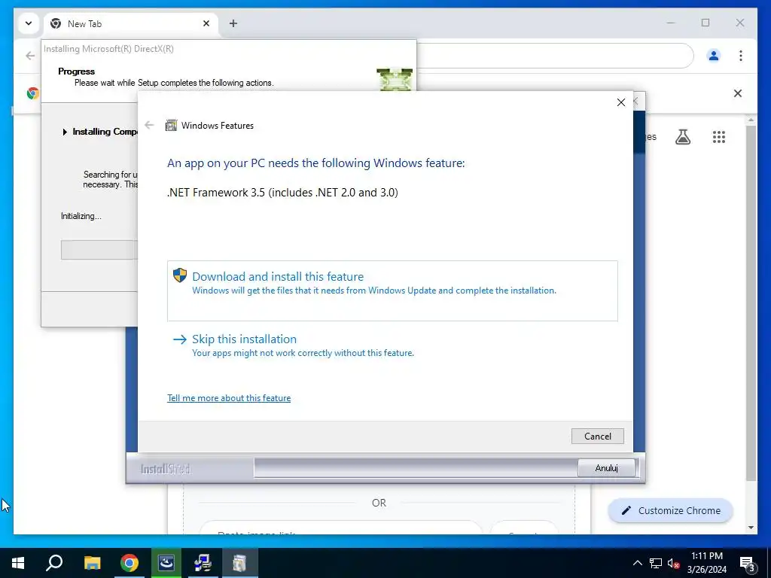
Task: Choose Download and install this feature
Action: tap(392, 291)
